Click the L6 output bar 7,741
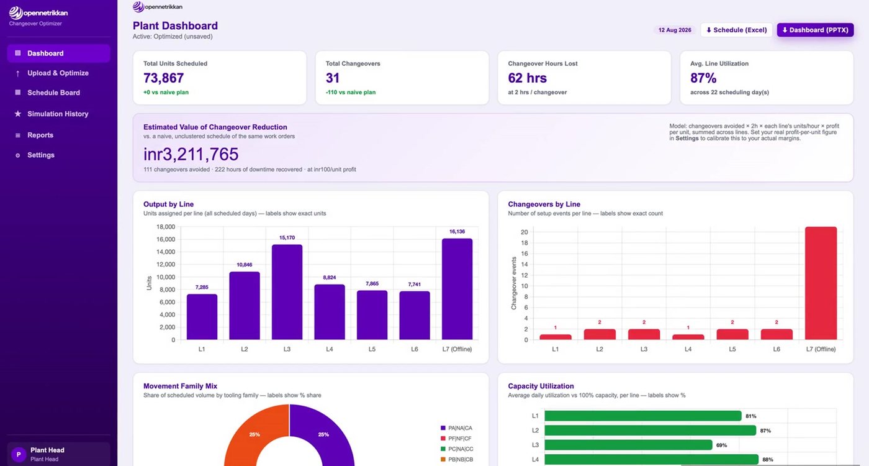This screenshot has height=466, width=869. click(415, 316)
